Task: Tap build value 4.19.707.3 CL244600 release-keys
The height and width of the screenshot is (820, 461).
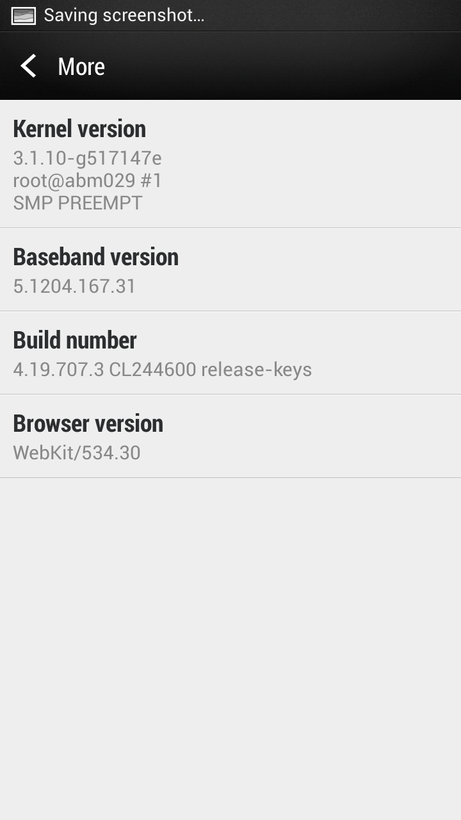Action: (163, 370)
